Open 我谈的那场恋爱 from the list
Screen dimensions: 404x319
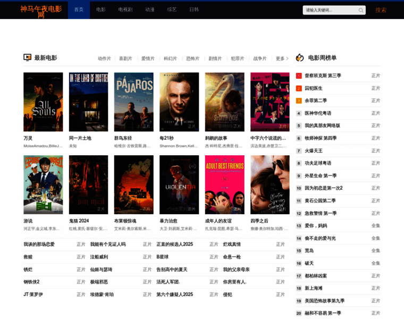(39, 244)
